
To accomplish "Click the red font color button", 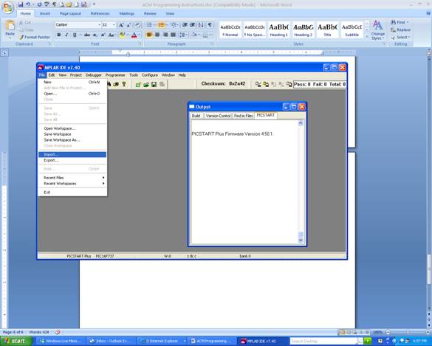I will point(134,35).
